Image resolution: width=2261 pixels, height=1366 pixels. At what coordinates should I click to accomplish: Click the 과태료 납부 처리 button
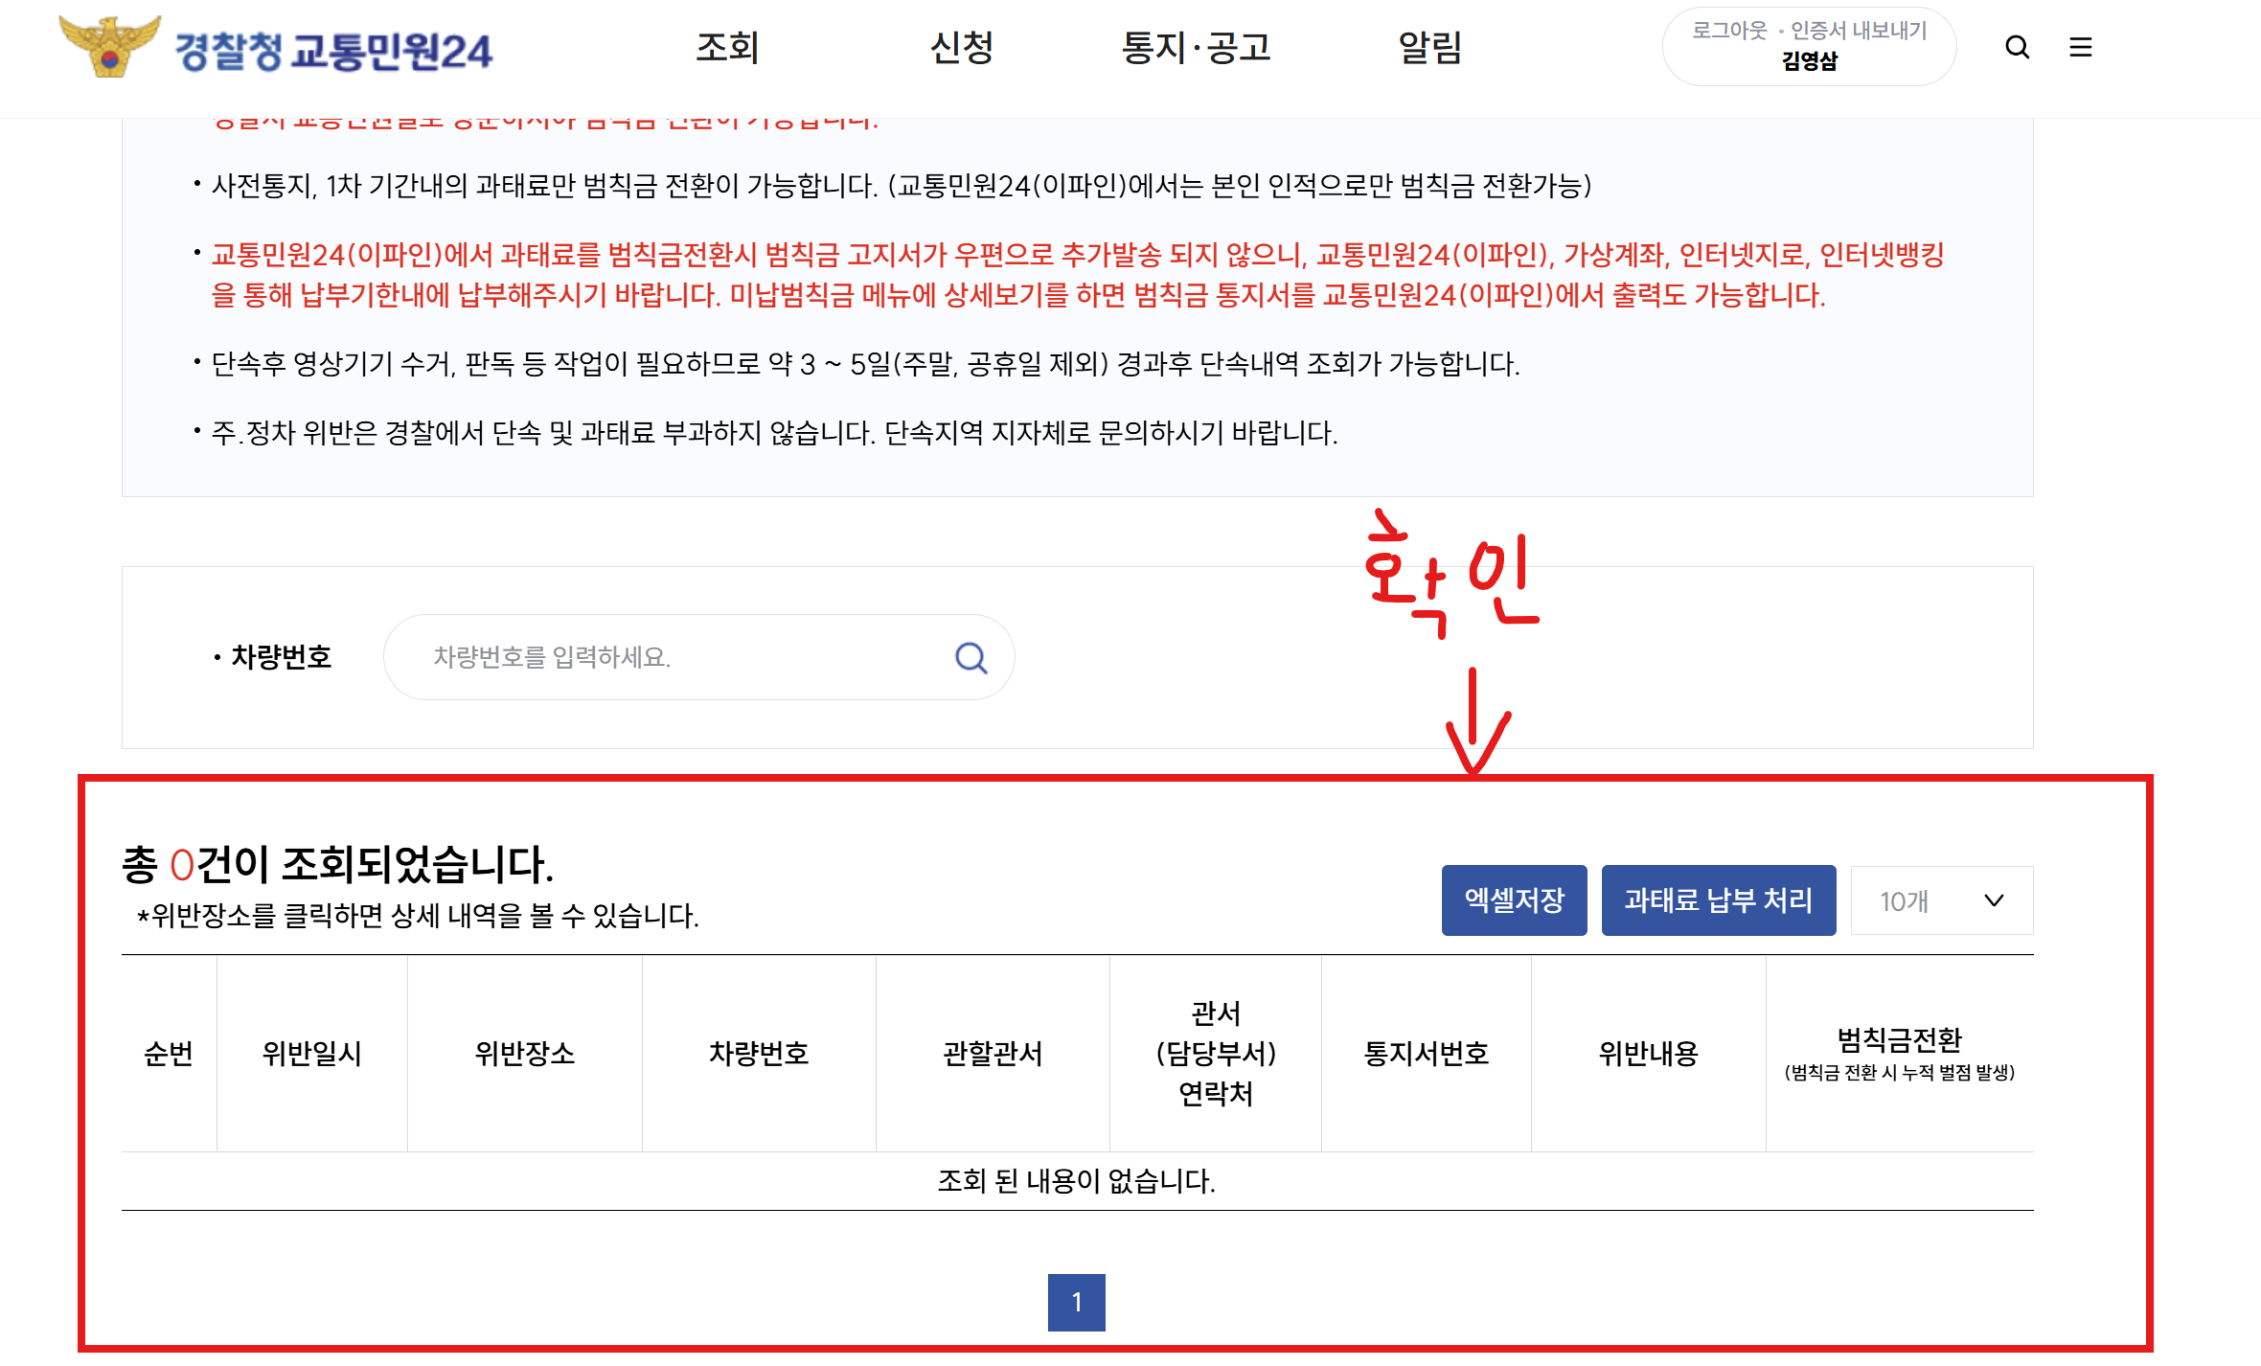tap(1718, 900)
